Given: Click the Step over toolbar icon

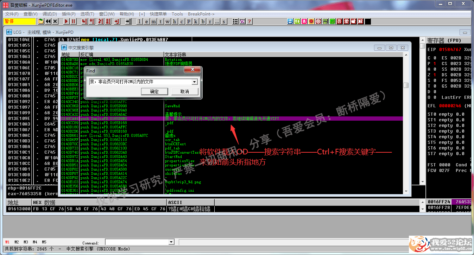Looking at the screenshot, I should click(x=92, y=21).
